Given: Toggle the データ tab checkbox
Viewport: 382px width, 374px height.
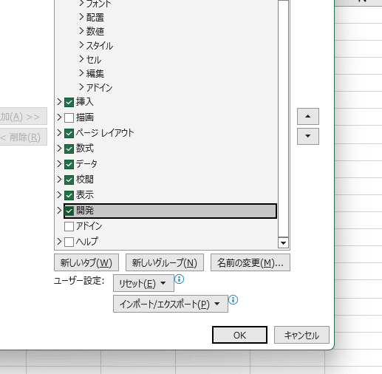Looking at the screenshot, I should click(69, 164).
